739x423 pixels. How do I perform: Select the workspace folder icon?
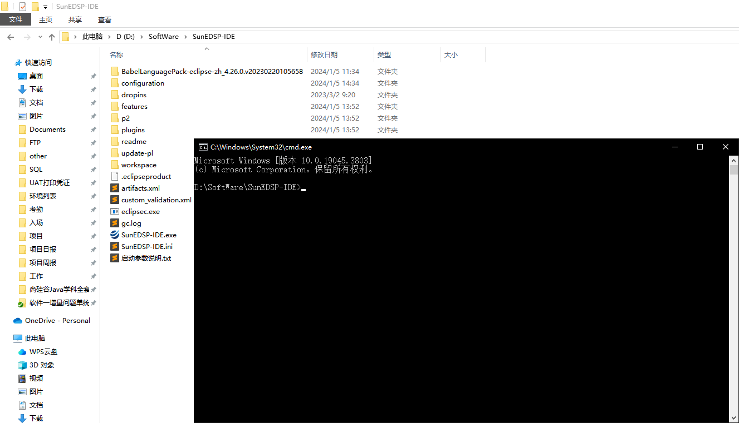[115, 165]
